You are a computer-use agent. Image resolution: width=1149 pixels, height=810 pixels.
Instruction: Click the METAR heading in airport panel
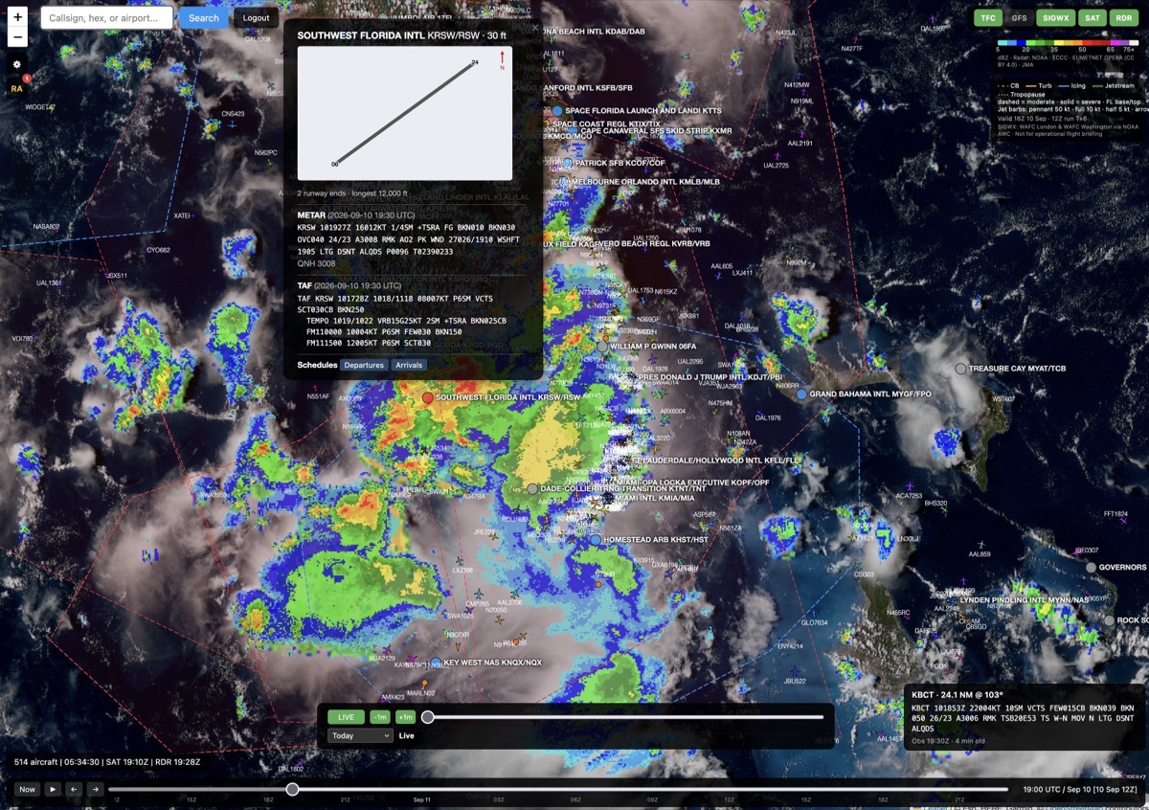(x=312, y=215)
